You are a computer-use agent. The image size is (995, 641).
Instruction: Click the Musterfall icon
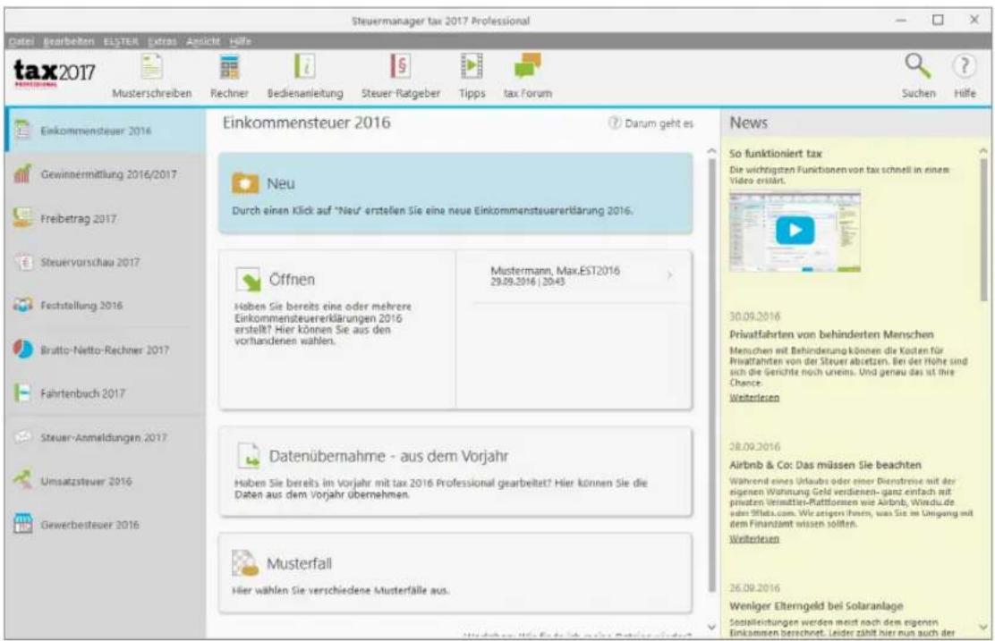click(245, 563)
